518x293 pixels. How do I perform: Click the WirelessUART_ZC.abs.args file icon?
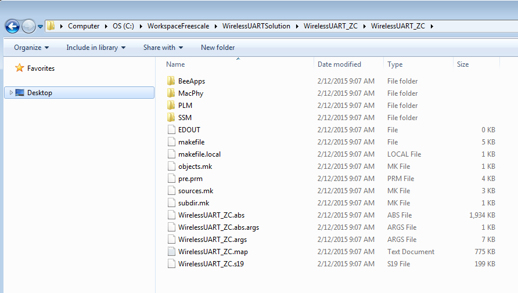point(171,227)
